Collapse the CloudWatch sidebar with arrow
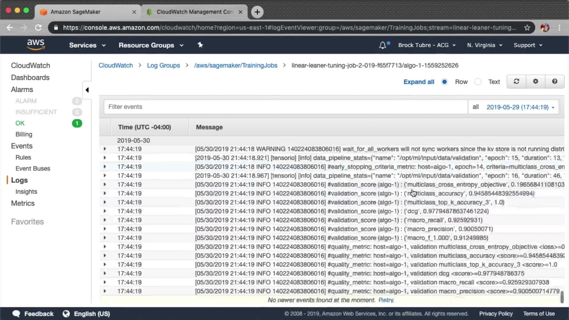The image size is (569, 320). (87, 90)
